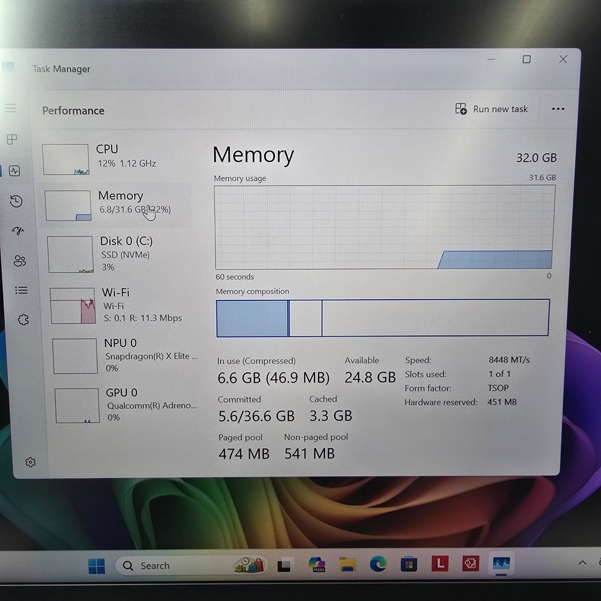Screen dimensions: 601x601
Task: Open the Services page puzzle icon
Action: click(x=23, y=320)
